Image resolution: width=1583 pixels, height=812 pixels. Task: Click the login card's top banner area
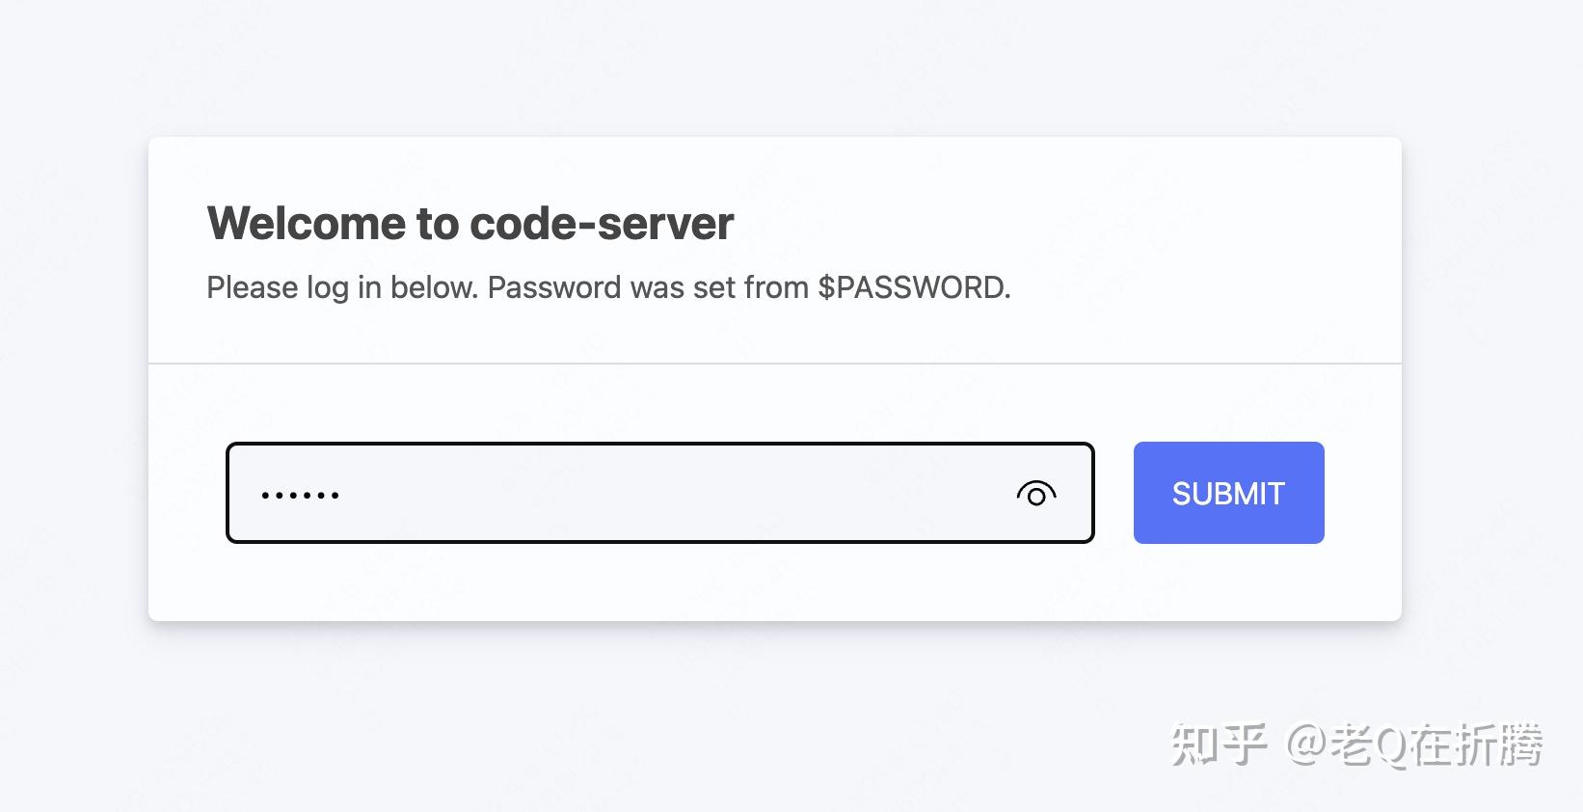[x=771, y=251]
